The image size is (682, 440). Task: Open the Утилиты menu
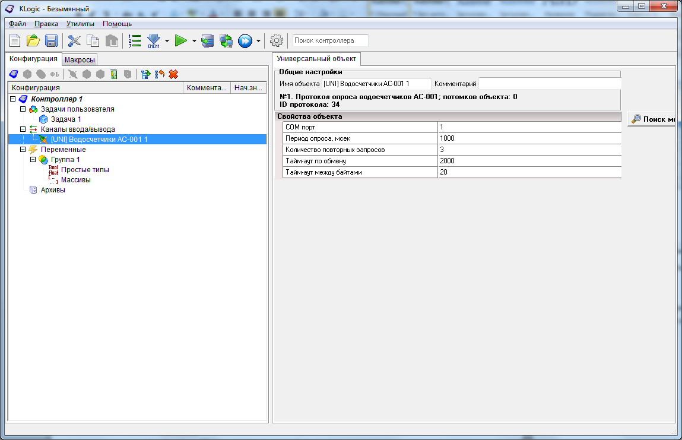tap(80, 24)
